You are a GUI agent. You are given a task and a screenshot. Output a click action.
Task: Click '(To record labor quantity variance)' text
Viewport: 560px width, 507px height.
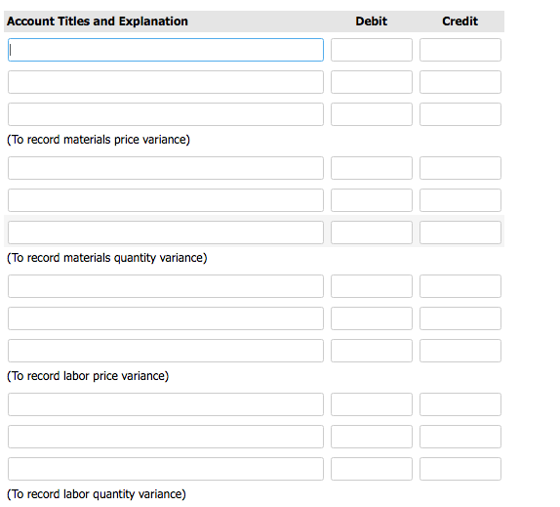(97, 494)
